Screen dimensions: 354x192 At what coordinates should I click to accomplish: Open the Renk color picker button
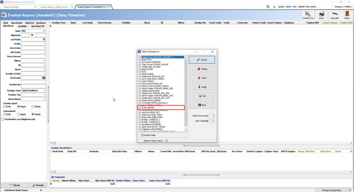(202, 105)
